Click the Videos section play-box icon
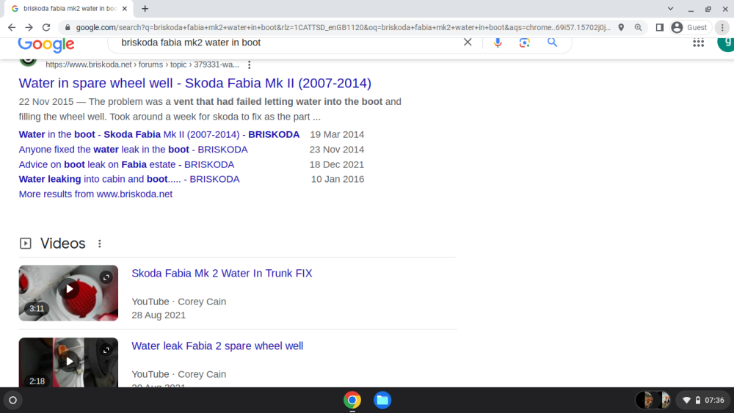734x413 pixels. 25,244
